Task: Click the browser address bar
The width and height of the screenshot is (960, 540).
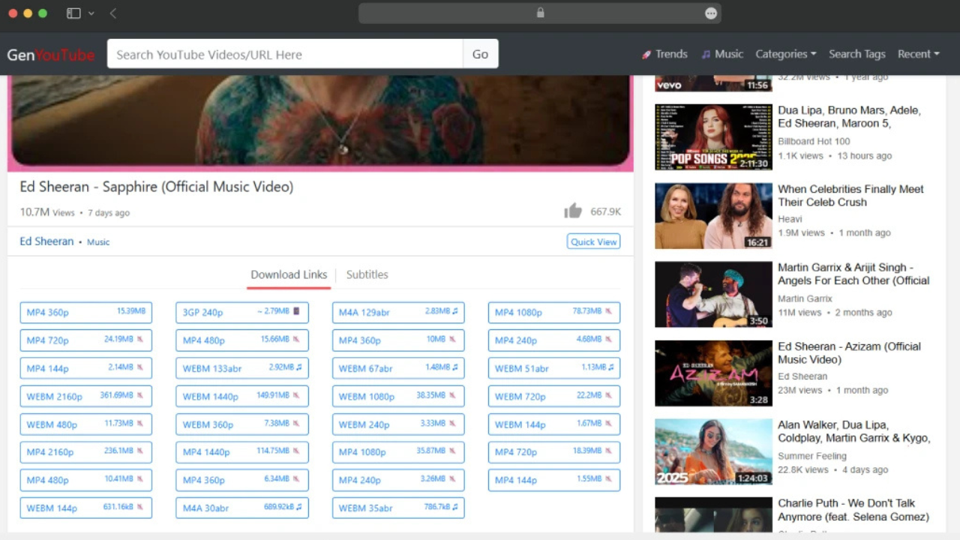Action: [x=540, y=13]
